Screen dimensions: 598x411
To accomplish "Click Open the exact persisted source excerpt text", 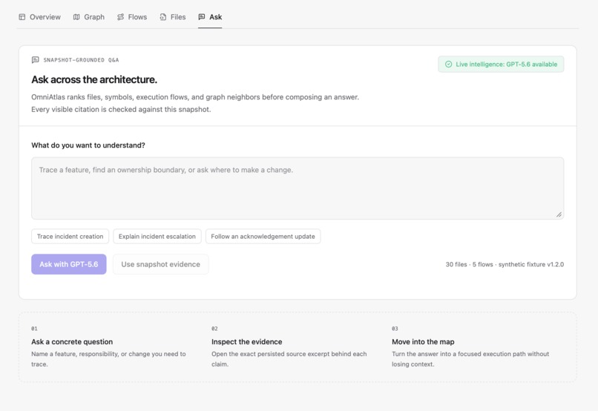I will point(289,359).
